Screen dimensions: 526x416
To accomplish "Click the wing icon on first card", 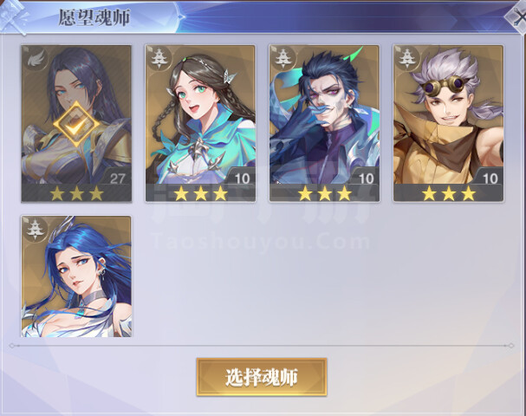I will tap(36, 59).
